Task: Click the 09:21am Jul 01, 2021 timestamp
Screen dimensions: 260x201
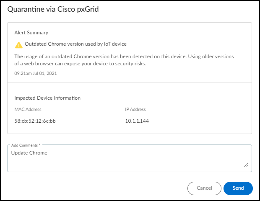Action: pyautogui.click(x=36, y=73)
